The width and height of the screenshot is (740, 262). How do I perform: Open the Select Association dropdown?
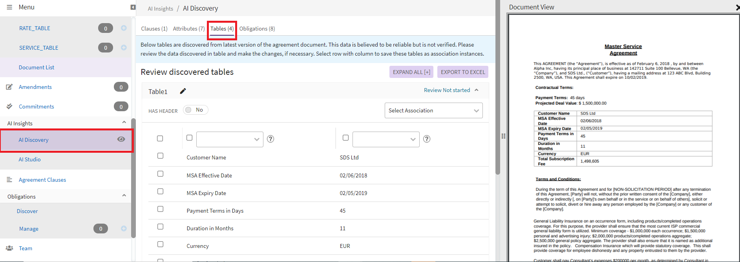pyautogui.click(x=433, y=111)
